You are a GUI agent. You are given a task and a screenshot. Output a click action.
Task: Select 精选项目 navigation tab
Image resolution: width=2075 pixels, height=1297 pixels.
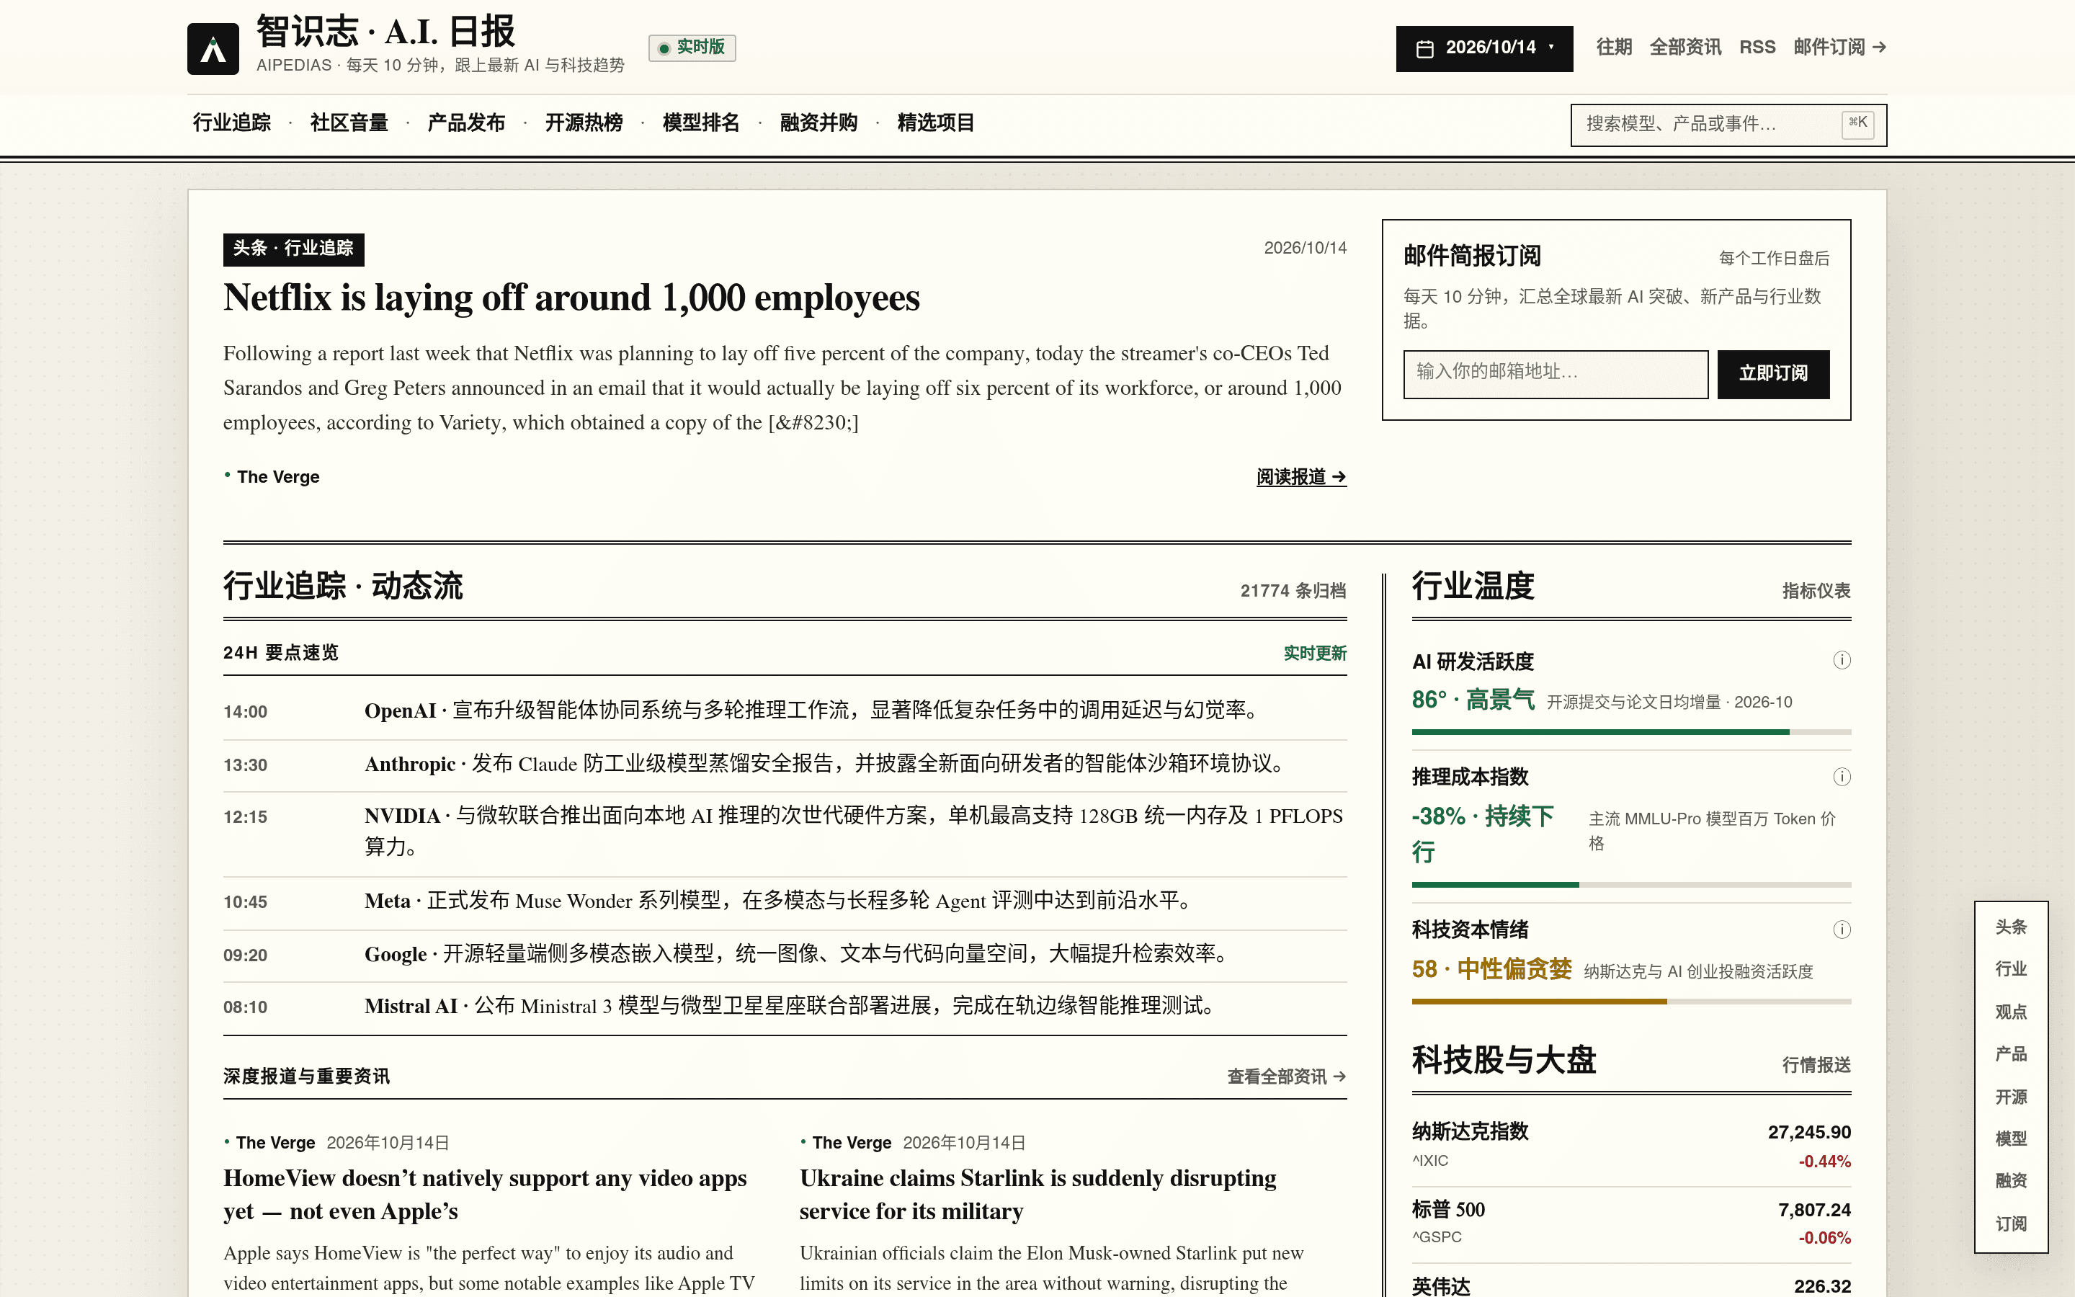(935, 123)
